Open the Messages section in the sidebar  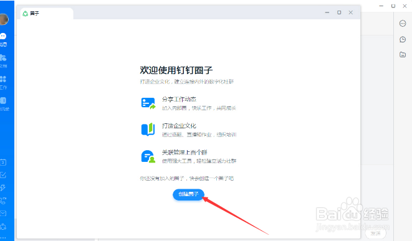3,39
